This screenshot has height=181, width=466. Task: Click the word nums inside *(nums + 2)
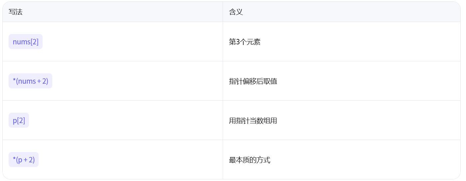(27, 81)
